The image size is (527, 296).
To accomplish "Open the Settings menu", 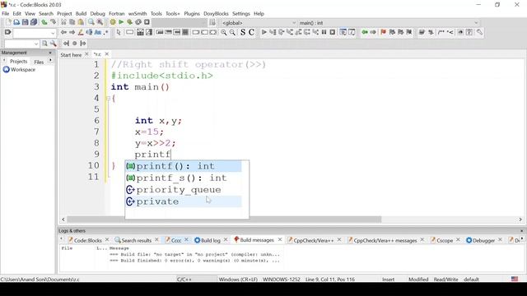I will pyautogui.click(x=241, y=14).
